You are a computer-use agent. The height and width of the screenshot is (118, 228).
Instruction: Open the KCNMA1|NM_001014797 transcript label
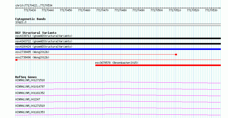(x=30, y=87)
